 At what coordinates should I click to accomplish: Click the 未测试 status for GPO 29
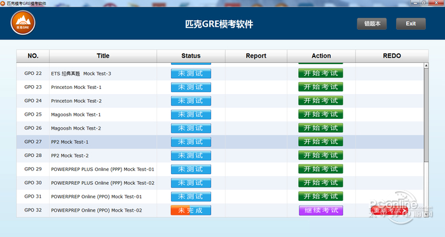point(191,169)
